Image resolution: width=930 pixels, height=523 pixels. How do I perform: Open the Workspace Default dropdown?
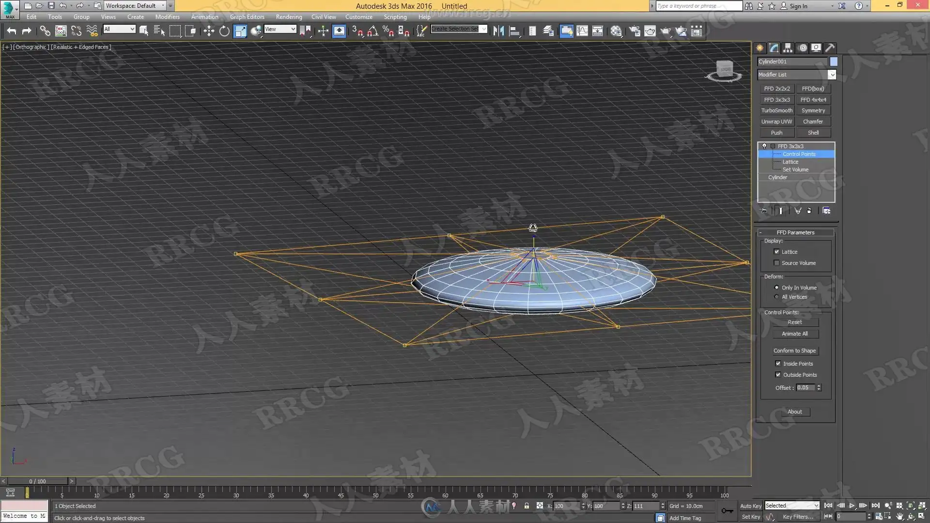(163, 6)
